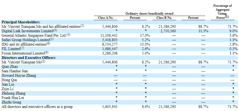Click the 9.0% voting power value
The width and height of the screenshot is (239, 111).
click(x=234, y=31)
